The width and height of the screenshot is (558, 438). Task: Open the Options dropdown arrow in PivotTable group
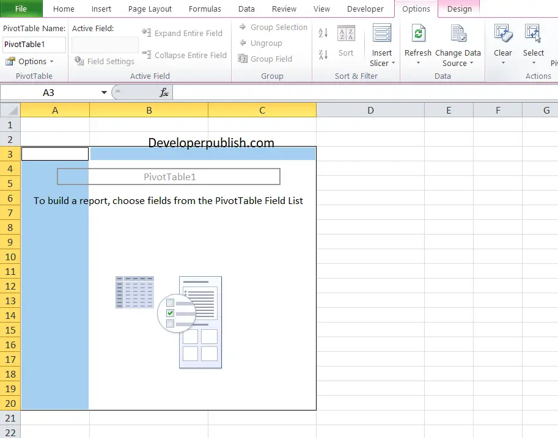pos(52,62)
